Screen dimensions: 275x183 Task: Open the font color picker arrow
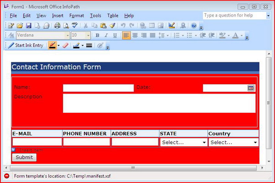(x=242, y=35)
